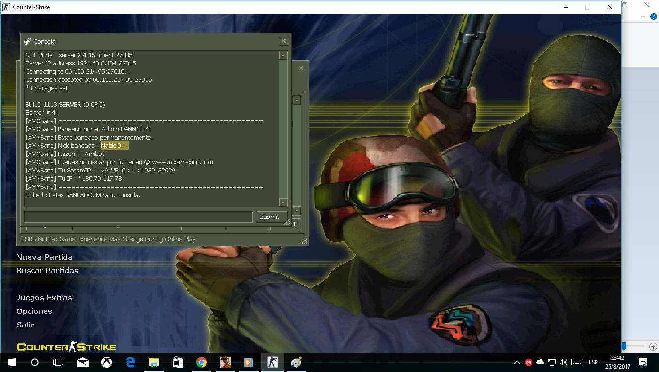
Task: Open Cortana search circle
Action: pyautogui.click(x=35, y=362)
